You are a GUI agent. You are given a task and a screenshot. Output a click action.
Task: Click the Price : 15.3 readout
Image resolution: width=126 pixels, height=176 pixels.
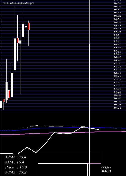coord(16,167)
